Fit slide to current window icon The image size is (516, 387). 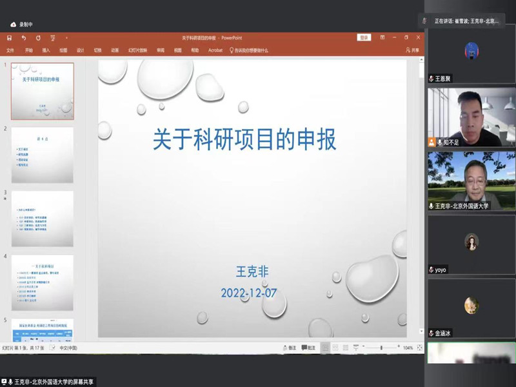pyautogui.click(x=419, y=348)
